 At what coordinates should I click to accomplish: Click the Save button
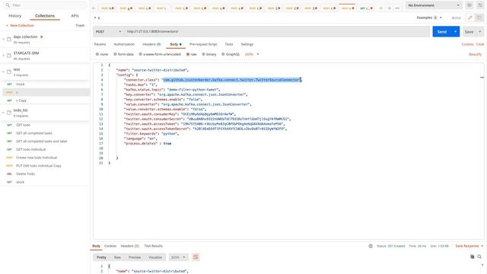[x=469, y=32]
